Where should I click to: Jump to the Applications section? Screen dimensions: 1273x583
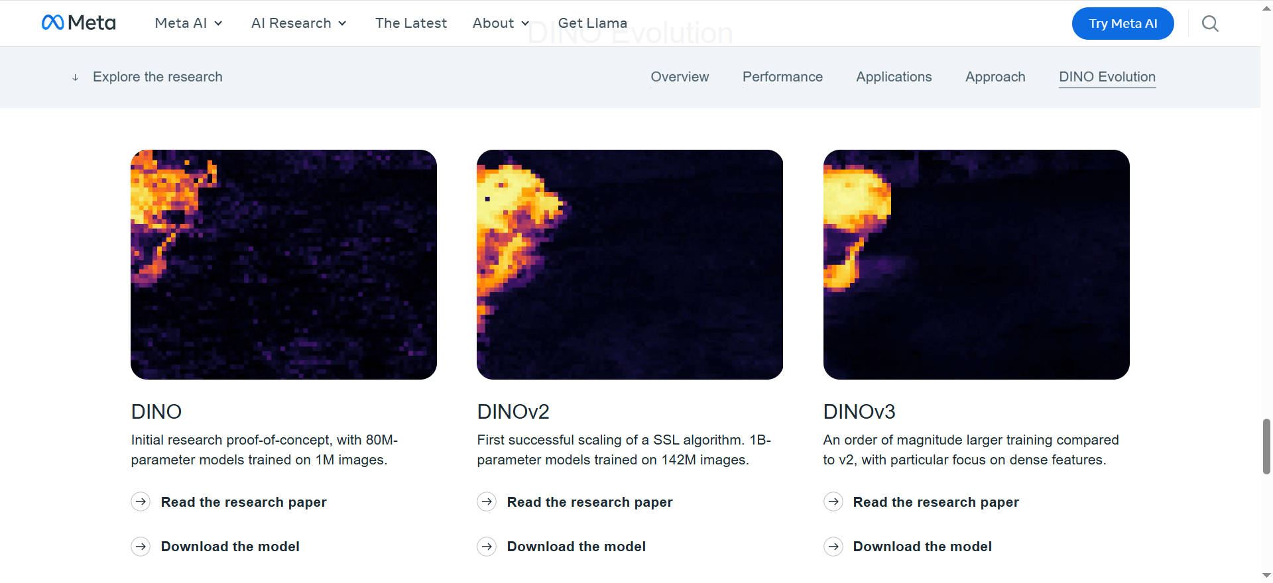pyautogui.click(x=894, y=77)
